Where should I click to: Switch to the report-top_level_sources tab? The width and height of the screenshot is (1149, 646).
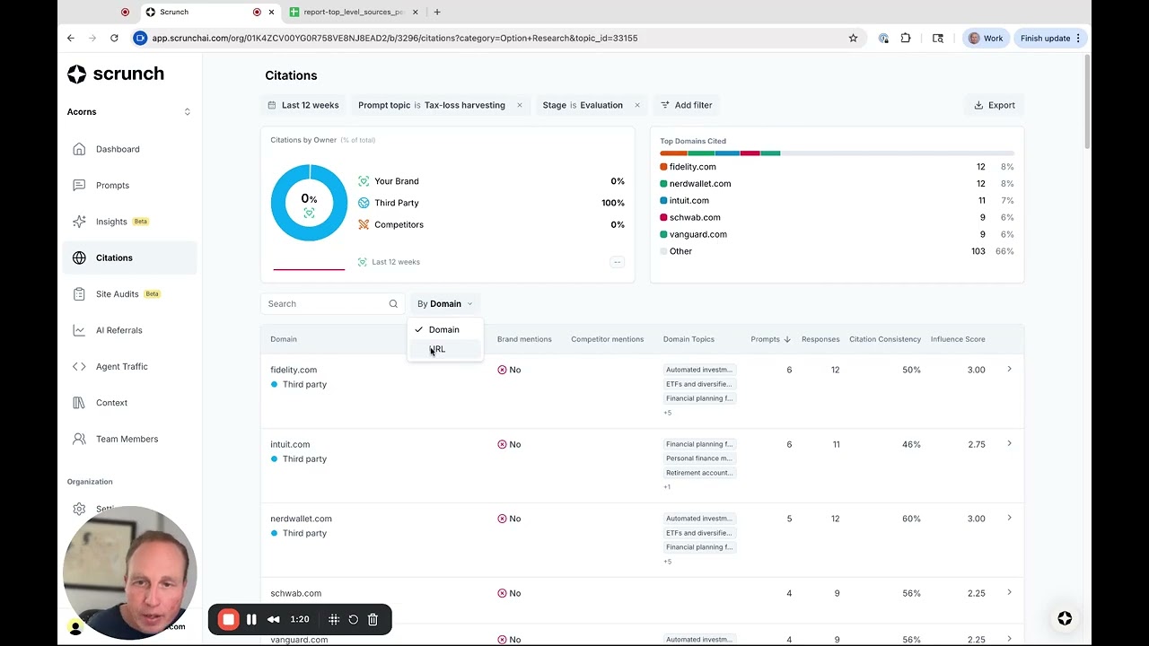point(355,12)
